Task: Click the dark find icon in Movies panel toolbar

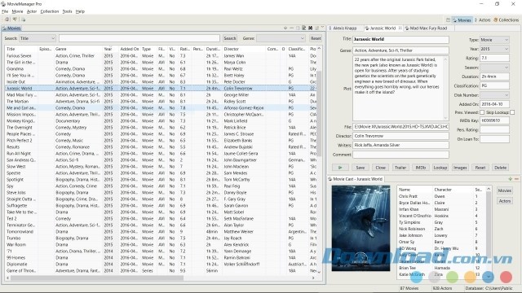Action: click(x=310, y=28)
